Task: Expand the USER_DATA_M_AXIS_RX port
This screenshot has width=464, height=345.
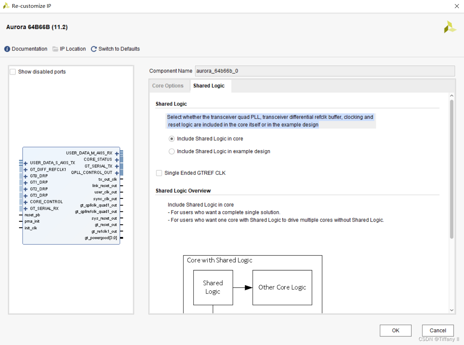Action: (x=117, y=154)
